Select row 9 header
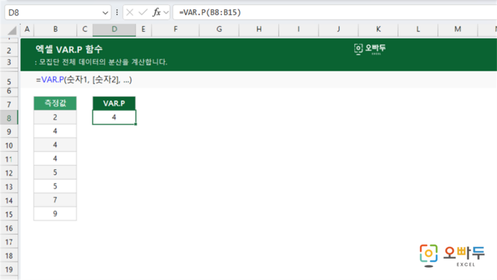The width and height of the screenshot is (497, 280). click(9, 132)
